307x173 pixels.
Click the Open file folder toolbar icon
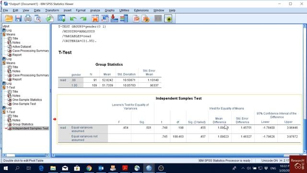(9, 19)
